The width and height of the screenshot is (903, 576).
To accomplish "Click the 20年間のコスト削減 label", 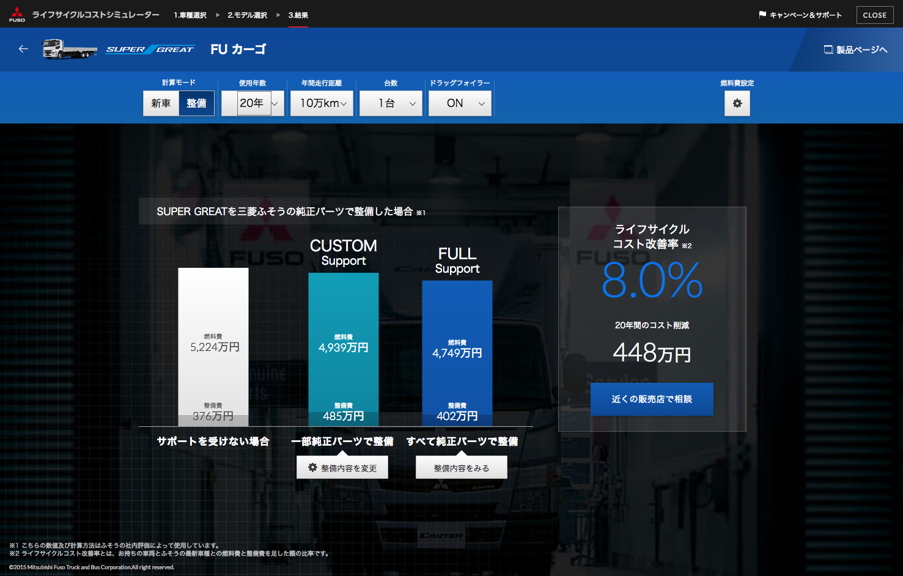I will pos(652,325).
